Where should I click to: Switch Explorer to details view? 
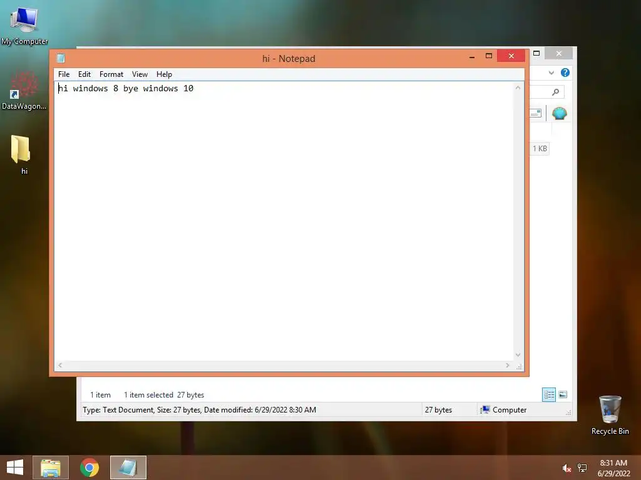(x=548, y=395)
